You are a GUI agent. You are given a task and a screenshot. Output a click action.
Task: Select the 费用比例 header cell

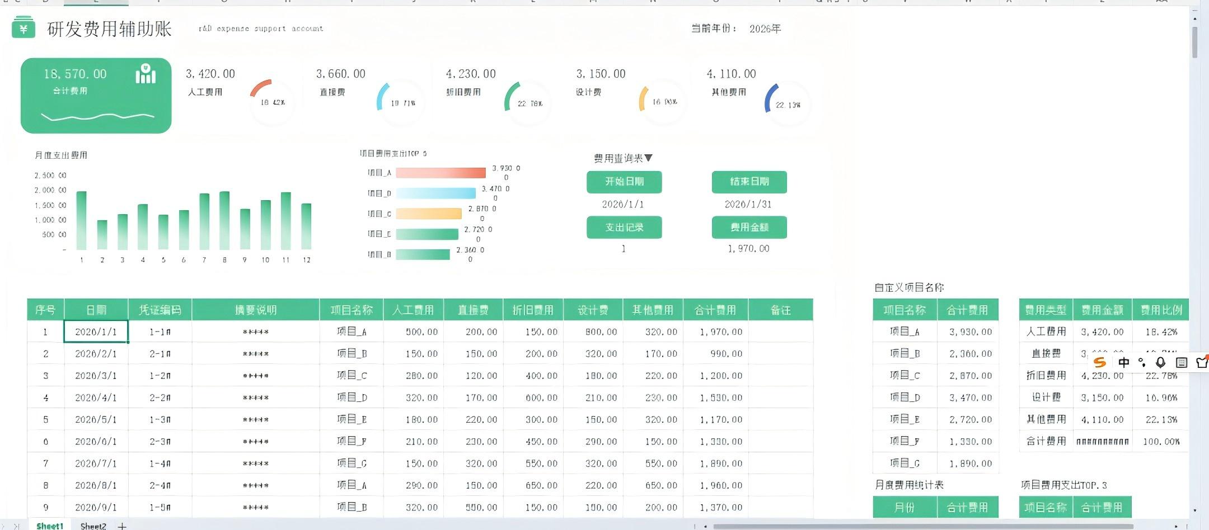pos(1161,310)
